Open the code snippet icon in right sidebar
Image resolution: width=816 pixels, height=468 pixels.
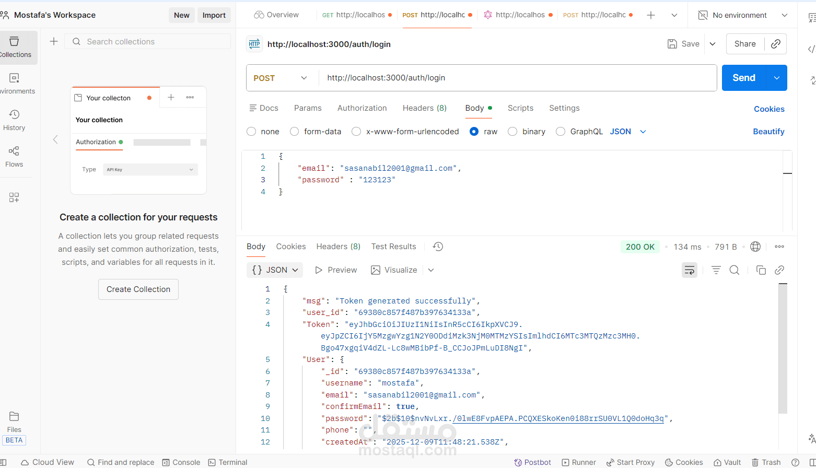point(811,49)
